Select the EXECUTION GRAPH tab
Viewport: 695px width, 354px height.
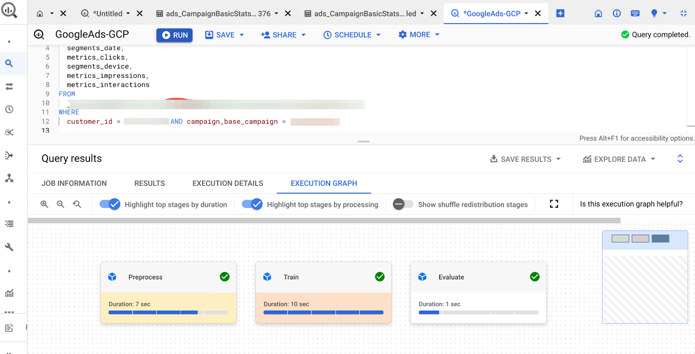324,184
